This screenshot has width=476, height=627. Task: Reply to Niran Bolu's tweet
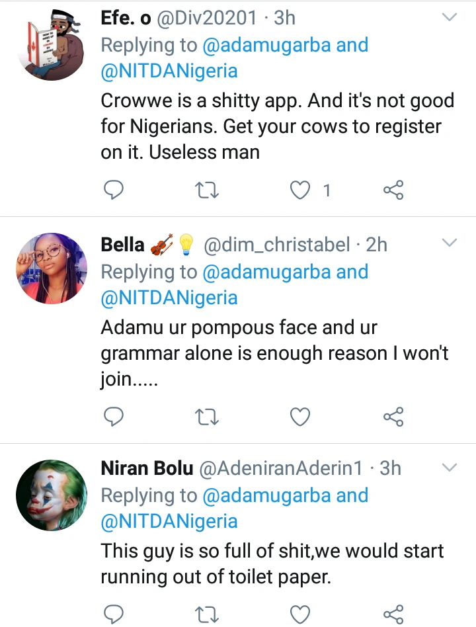click(x=114, y=614)
